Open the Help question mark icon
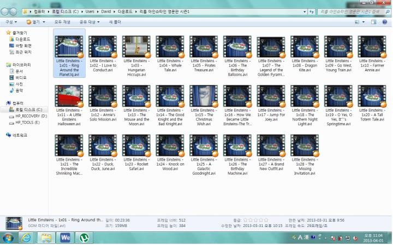This screenshot has height=245, width=393. coord(385,22)
